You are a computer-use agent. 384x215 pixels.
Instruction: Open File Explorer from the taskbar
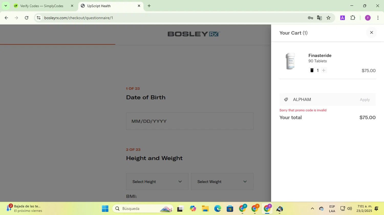click(x=205, y=209)
